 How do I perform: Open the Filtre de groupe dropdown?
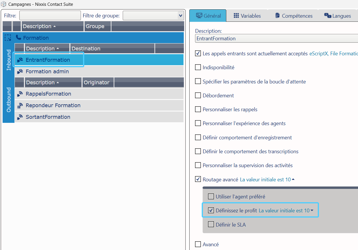[x=181, y=16]
